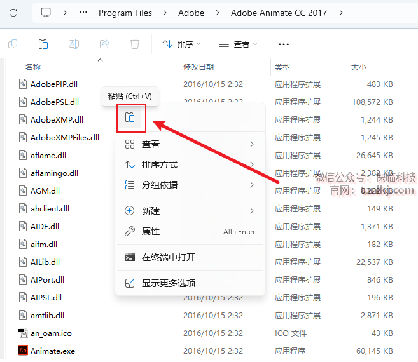Select AdobeXMPFiles.dll file
This screenshot has width=418, height=362.
coord(65,138)
